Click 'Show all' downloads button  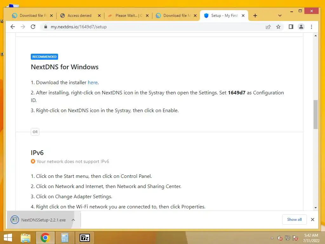pyautogui.click(x=294, y=220)
